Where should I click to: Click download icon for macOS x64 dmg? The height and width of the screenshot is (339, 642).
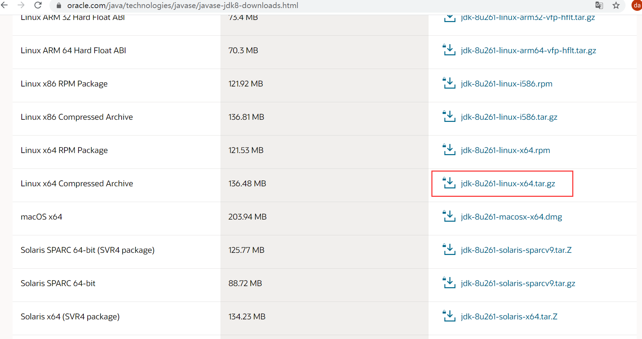click(x=449, y=216)
